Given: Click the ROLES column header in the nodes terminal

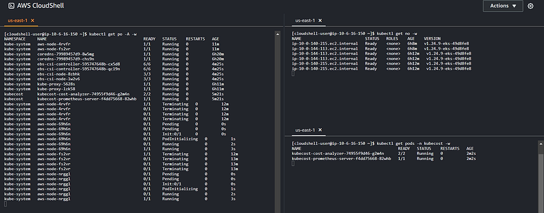Looking at the screenshot, I should 392,39.
